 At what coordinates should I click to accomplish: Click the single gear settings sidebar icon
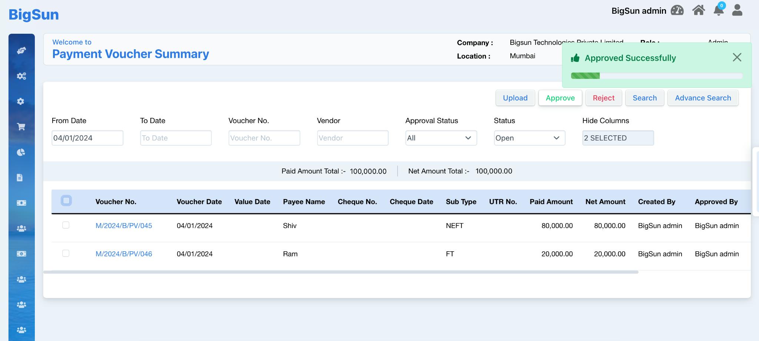tap(21, 101)
